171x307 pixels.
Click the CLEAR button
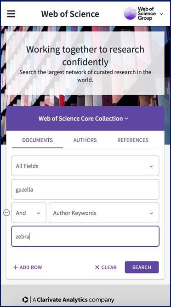tap(106, 267)
